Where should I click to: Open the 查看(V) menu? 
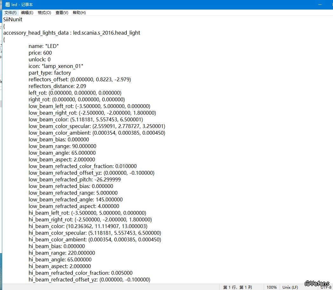(62, 12)
